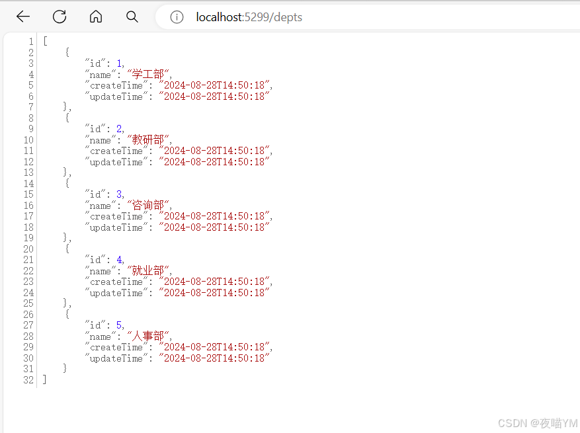Click the "name" key on line 4

[x=101, y=74]
